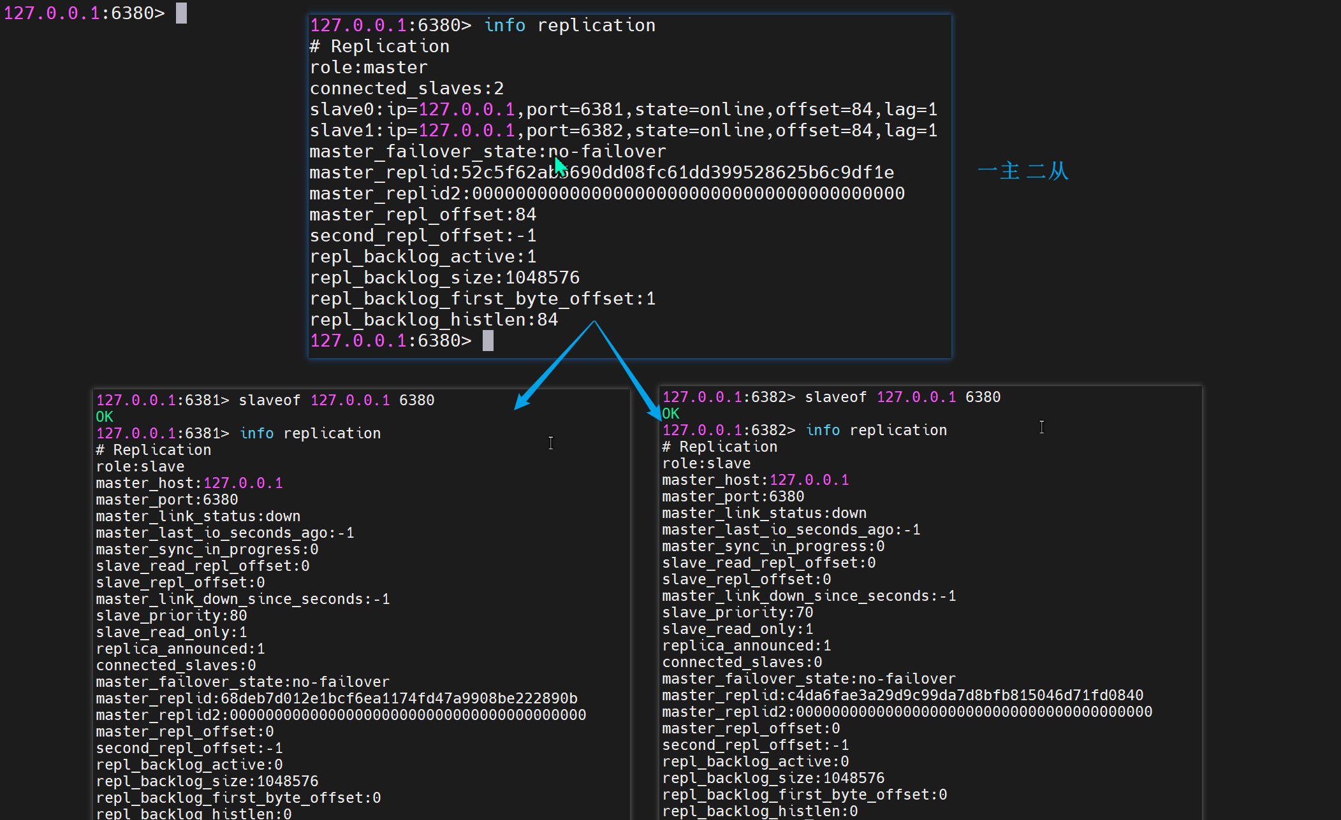
Task: Click the master terminal's bottom 6380> prompt
Action: 390,341
